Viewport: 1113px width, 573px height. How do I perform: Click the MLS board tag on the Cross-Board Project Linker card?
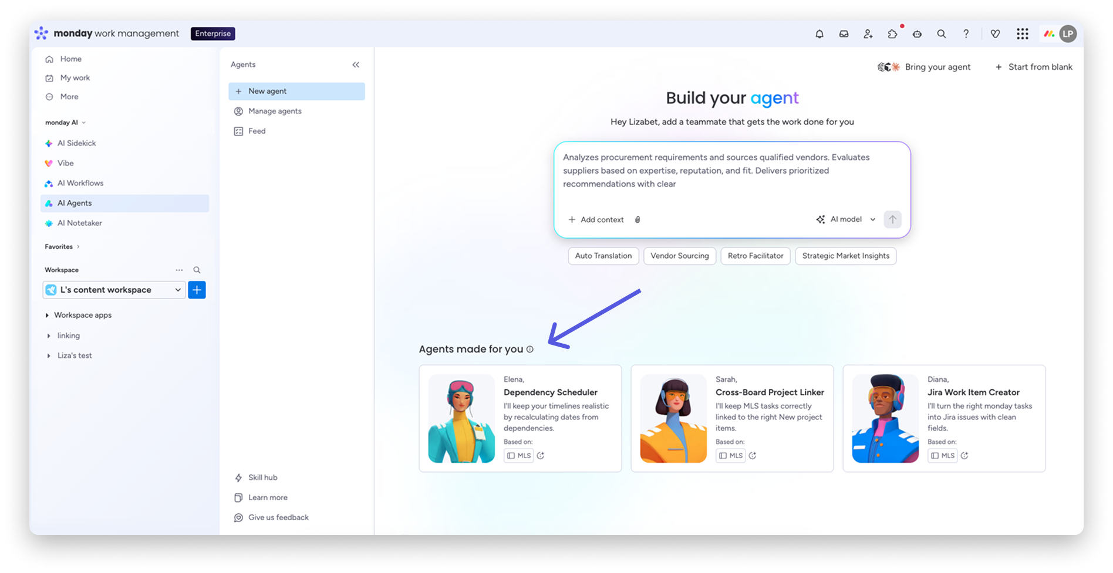pyautogui.click(x=730, y=456)
